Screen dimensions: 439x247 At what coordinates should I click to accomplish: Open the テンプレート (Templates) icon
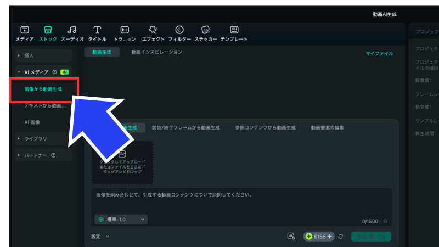tap(234, 30)
